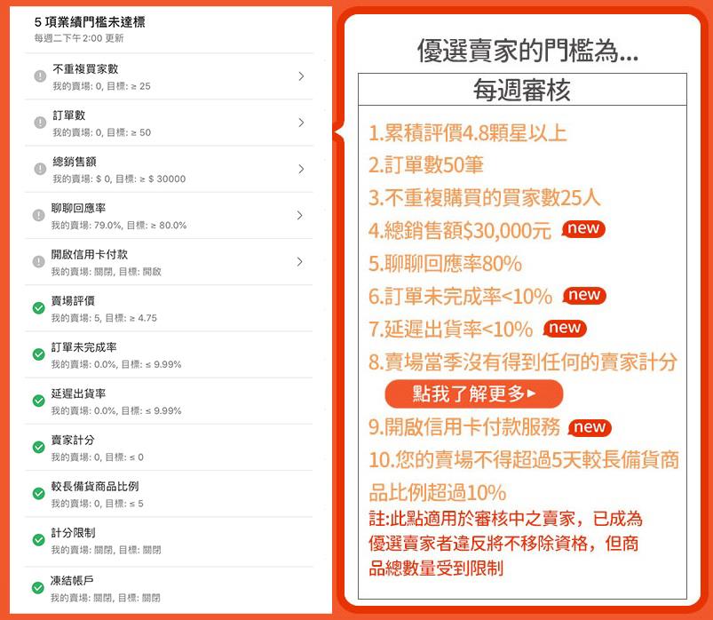
Task: Click the warning icon beside 不重複買家數
Action: (x=39, y=76)
